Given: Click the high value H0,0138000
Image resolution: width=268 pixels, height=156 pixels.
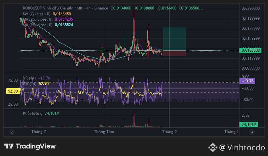Looking at the screenshot, I should pyautogui.click(x=144, y=8).
